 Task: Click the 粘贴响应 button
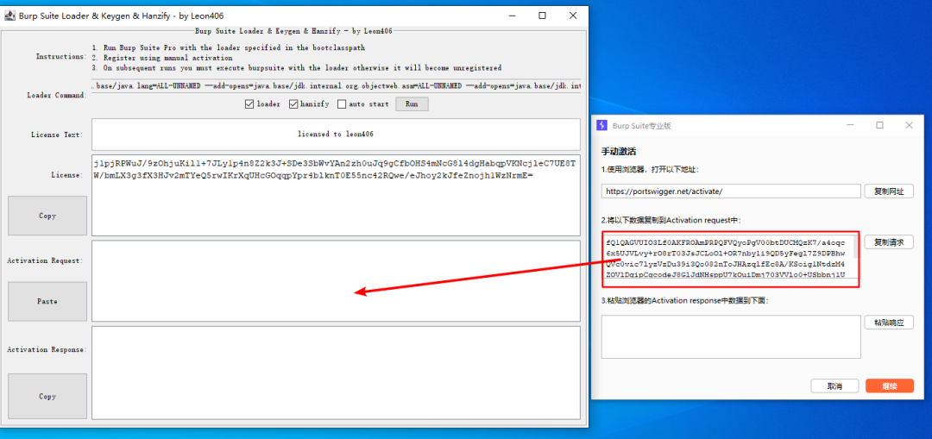coord(889,323)
